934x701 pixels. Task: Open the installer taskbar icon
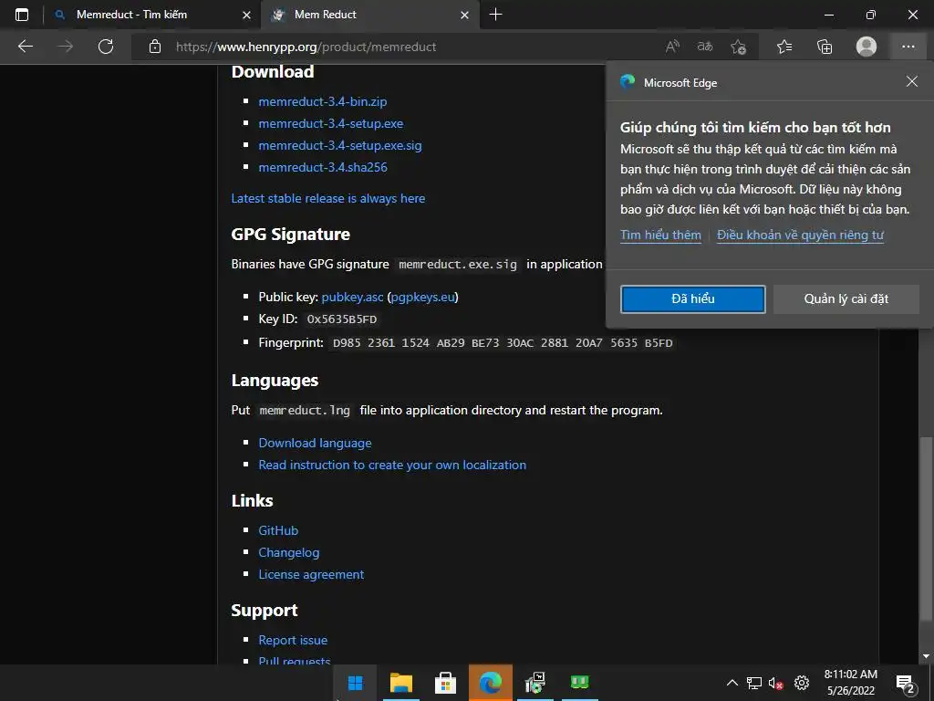coord(534,683)
